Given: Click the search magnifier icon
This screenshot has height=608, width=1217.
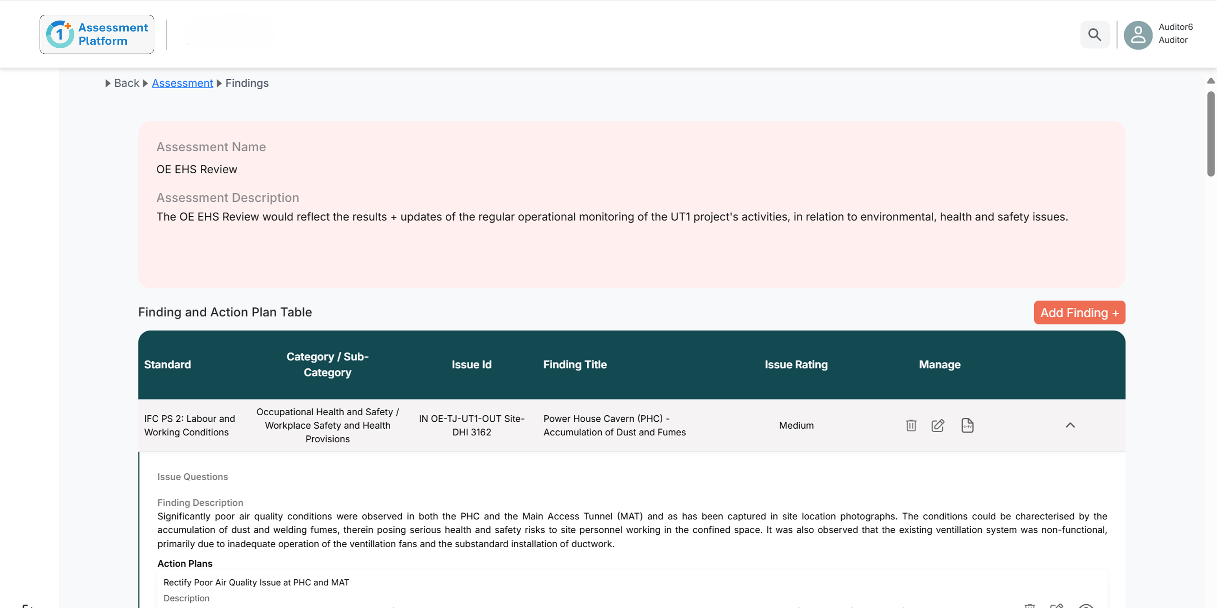Looking at the screenshot, I should click(1094, 34).
